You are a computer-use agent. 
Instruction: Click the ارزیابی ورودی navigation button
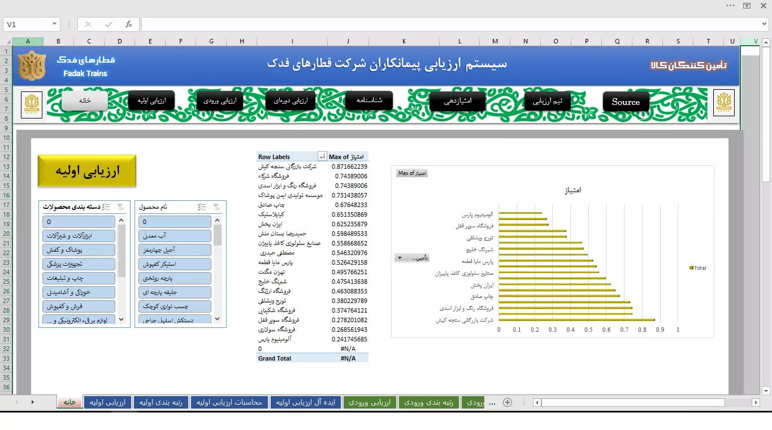219,100
